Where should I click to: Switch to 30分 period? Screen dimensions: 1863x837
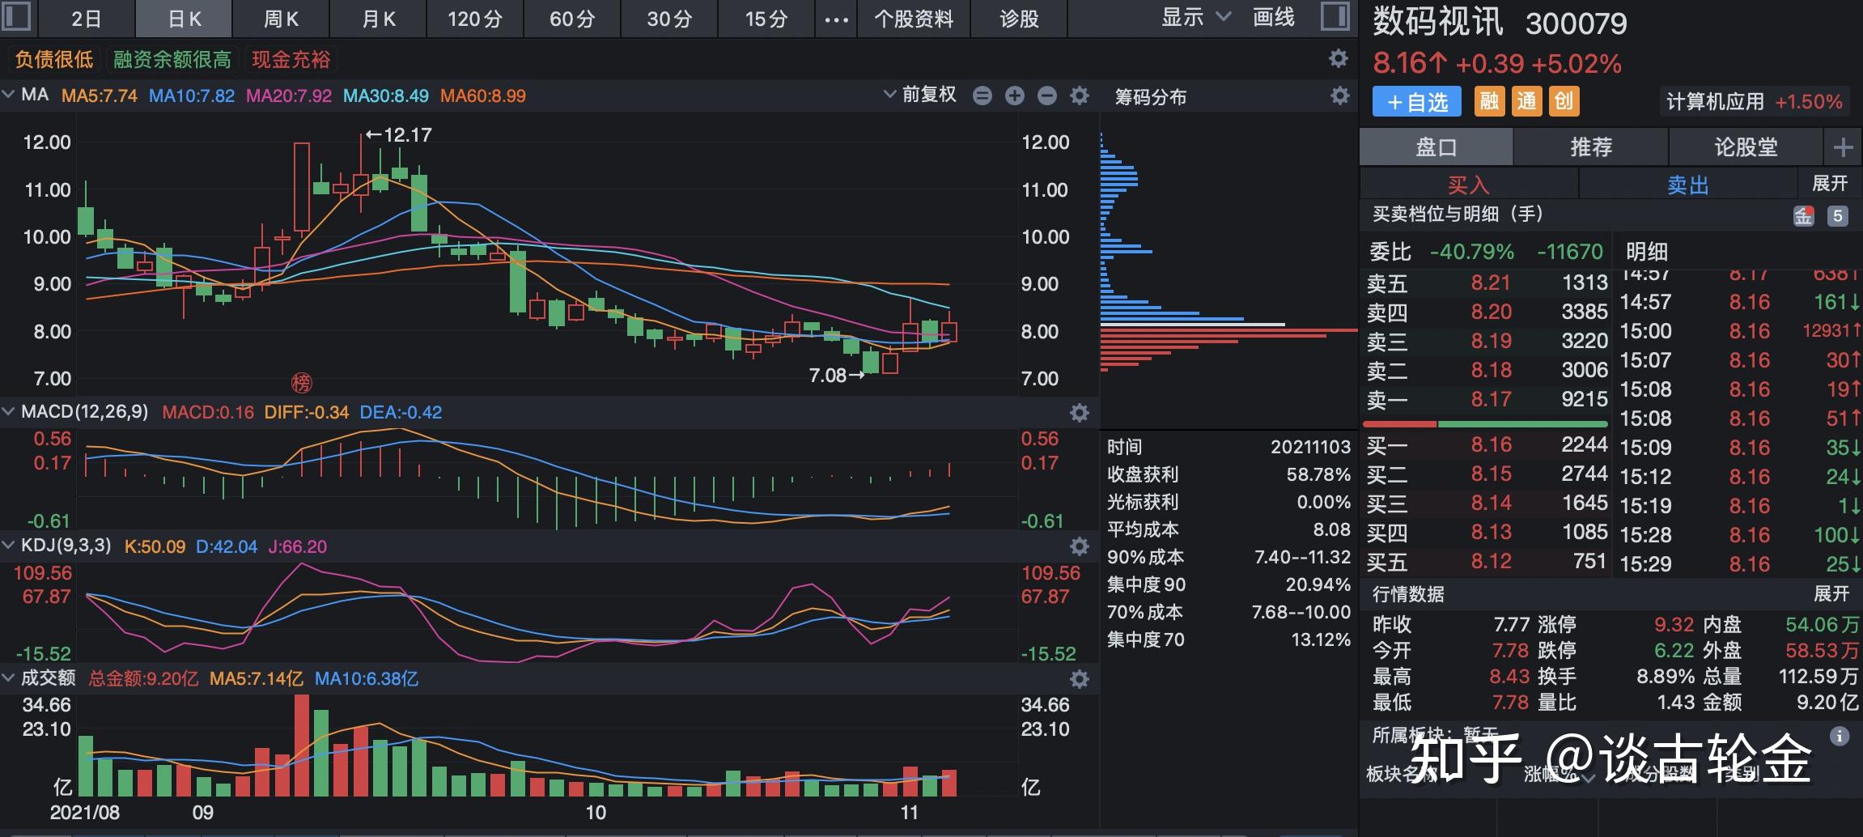pyautogui.click(x=669, y=19)
